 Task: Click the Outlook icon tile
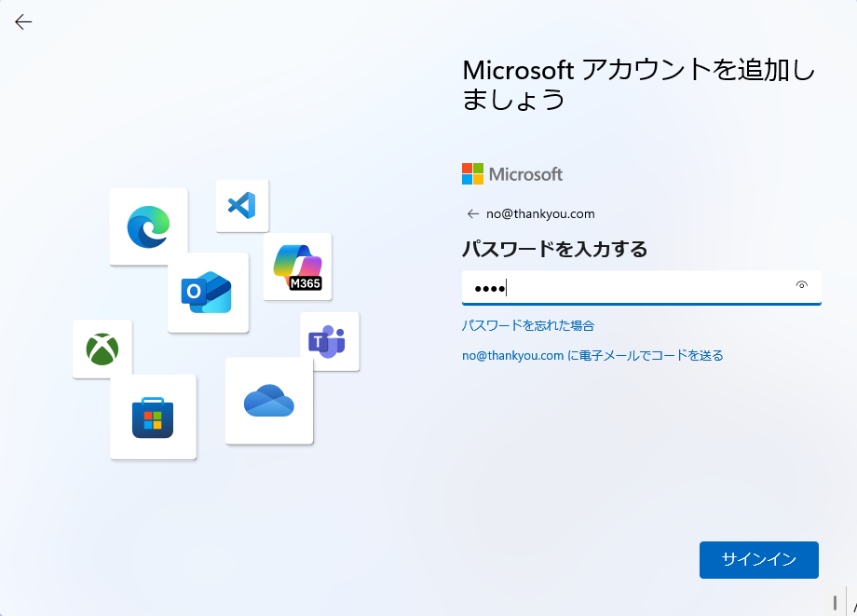pos(208,293)
